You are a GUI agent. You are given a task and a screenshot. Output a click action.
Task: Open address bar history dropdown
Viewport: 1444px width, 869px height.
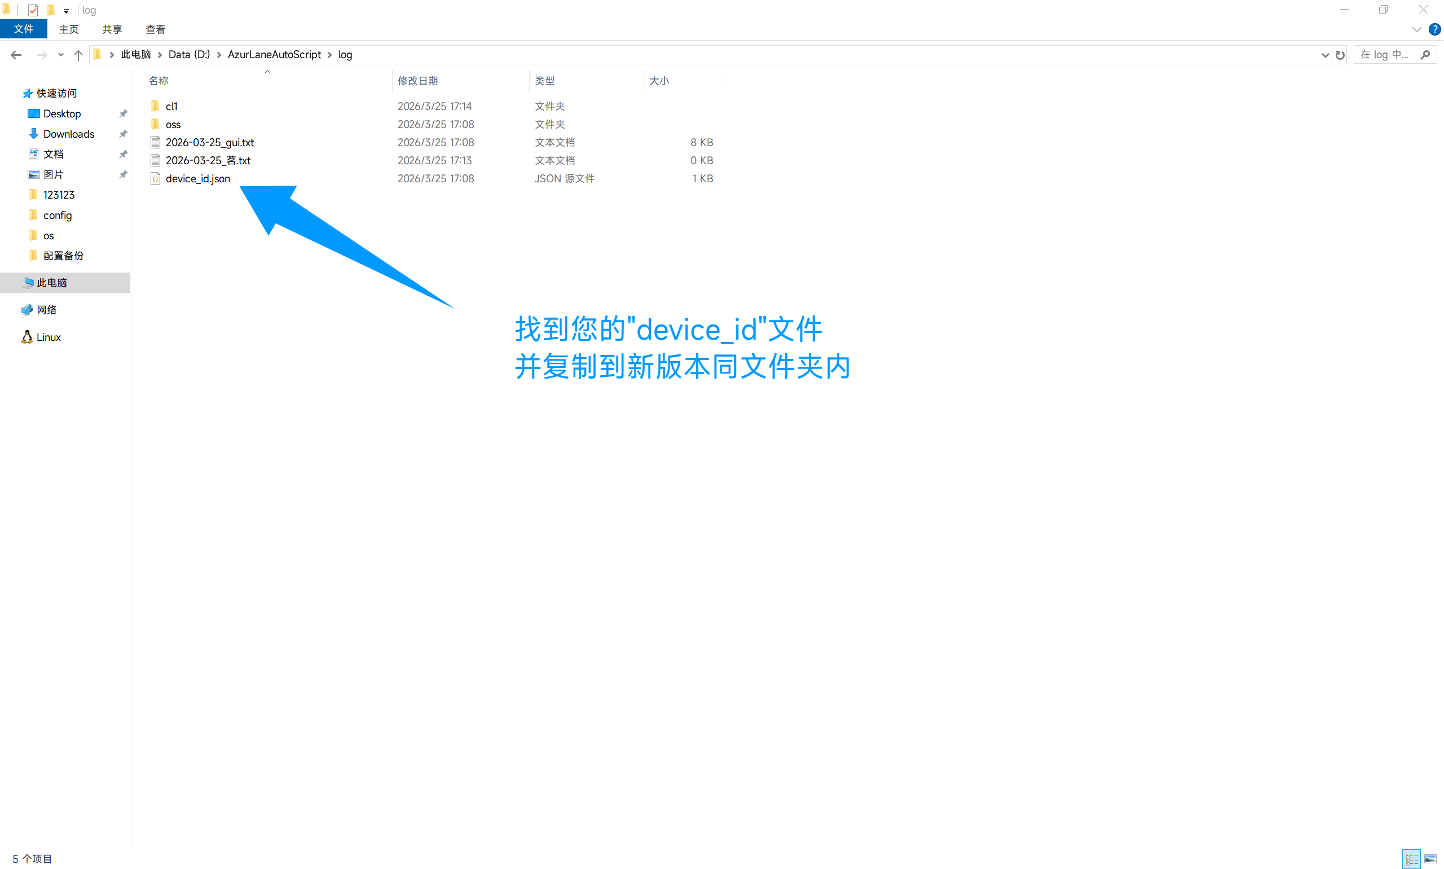pos(1324,55)
